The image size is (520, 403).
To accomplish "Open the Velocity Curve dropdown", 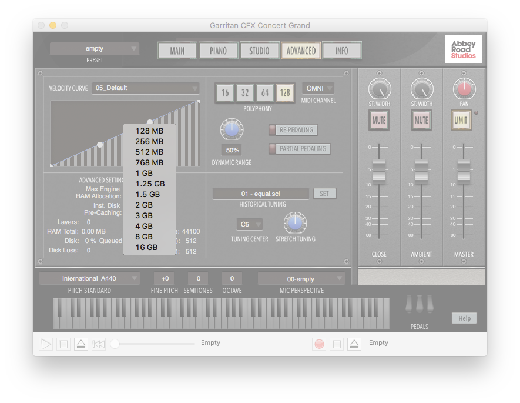I will 146,88.
